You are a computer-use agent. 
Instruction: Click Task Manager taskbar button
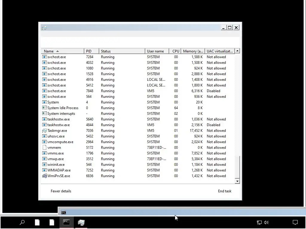81,222
